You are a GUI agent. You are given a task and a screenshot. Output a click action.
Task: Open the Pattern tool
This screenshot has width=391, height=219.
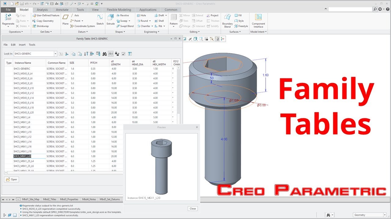(x=174, y=20)
